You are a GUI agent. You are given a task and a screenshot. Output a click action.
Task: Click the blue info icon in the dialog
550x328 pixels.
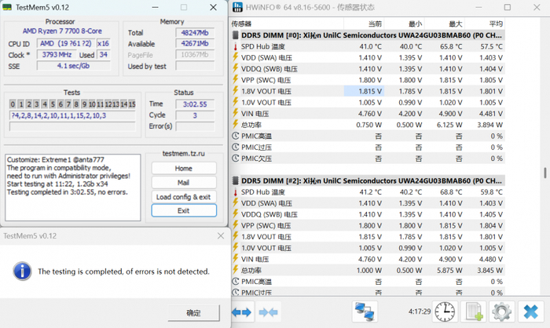[x=22, y=271]
